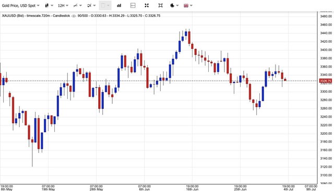Screen dimensions: 334x191
Task: Open the drawing line tools menu
Action: click(78, 6)
